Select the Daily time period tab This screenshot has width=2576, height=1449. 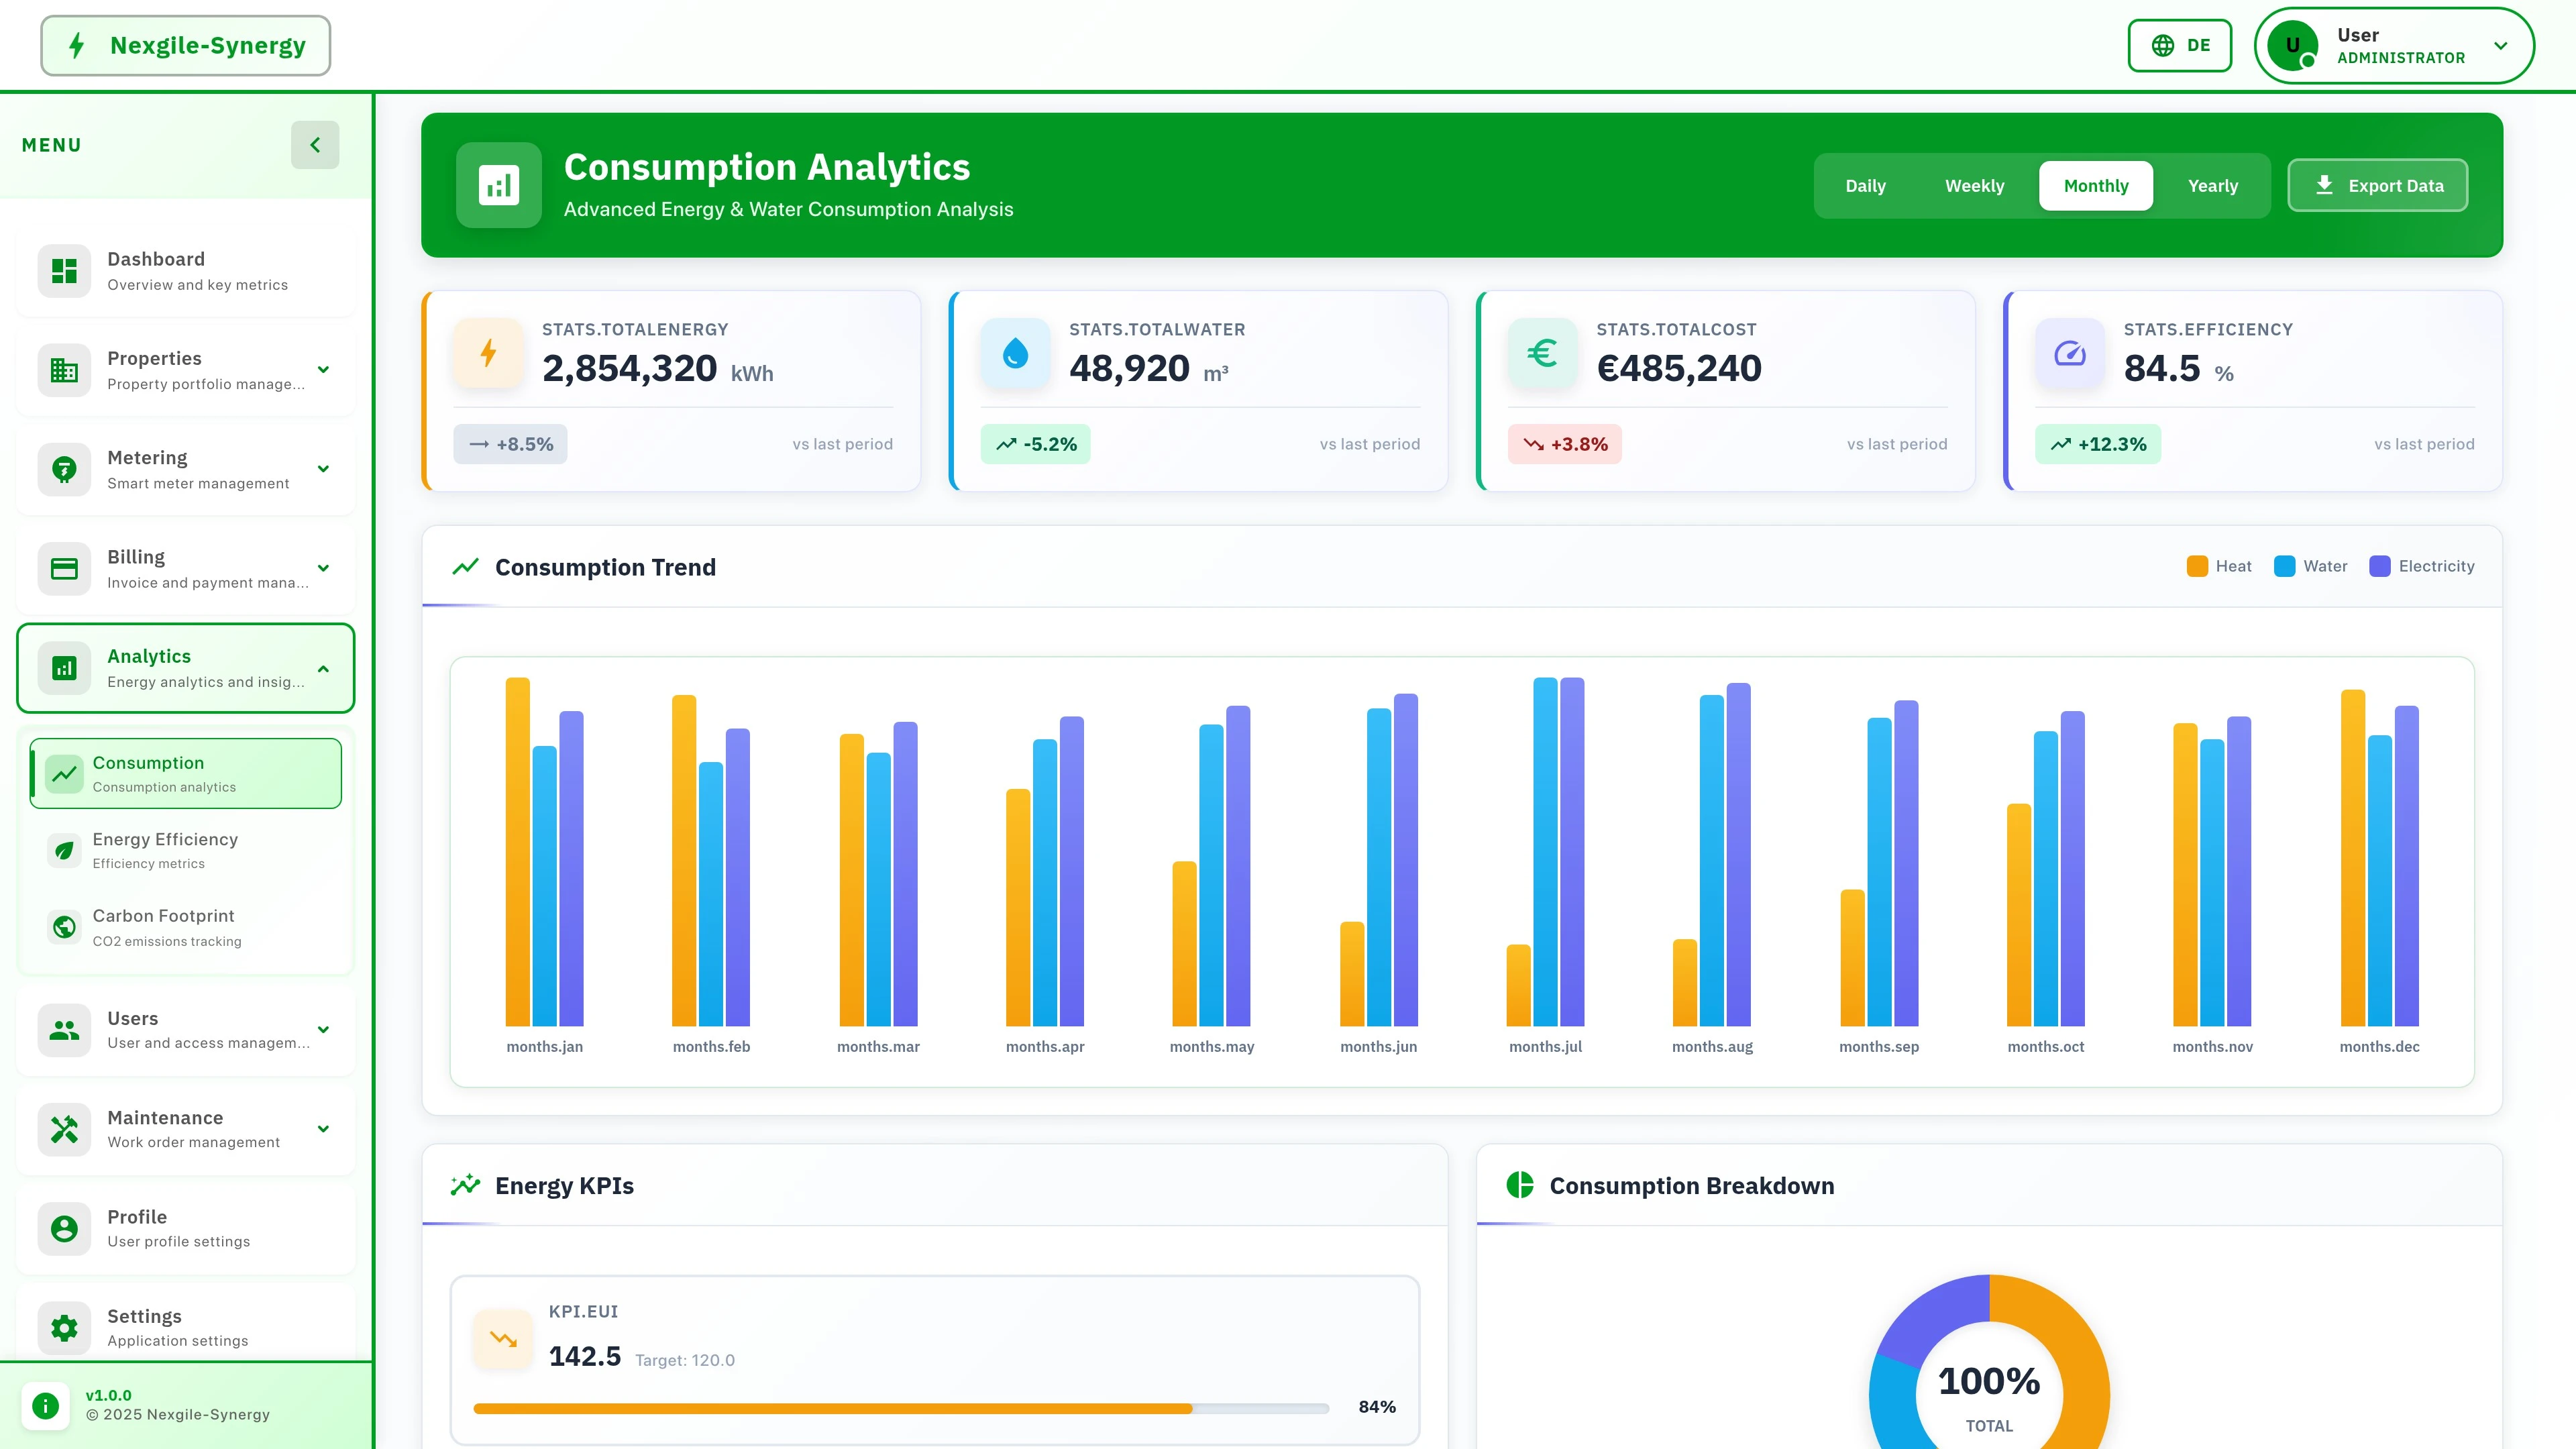coord(1866,185)
